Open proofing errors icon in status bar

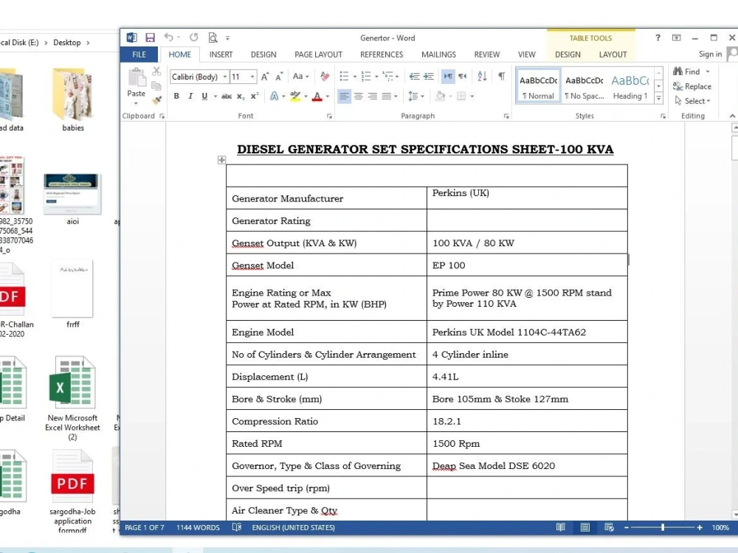coord(237,527)
